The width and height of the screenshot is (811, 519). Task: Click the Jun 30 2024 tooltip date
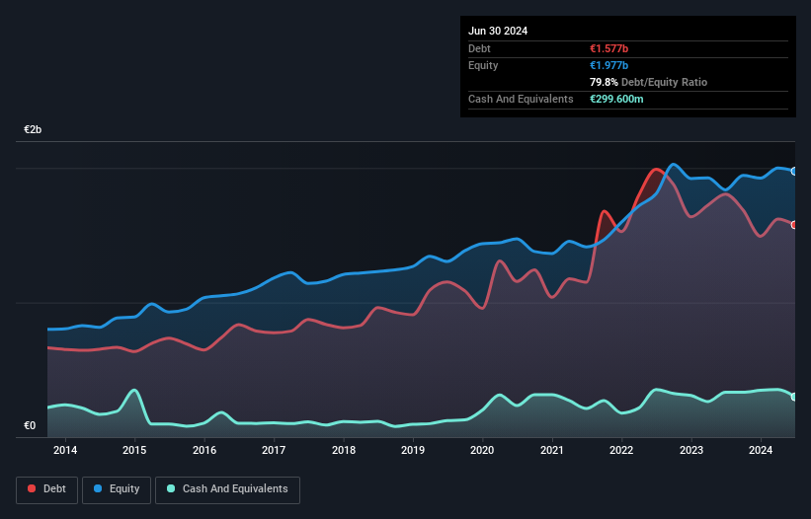[498, 31]
